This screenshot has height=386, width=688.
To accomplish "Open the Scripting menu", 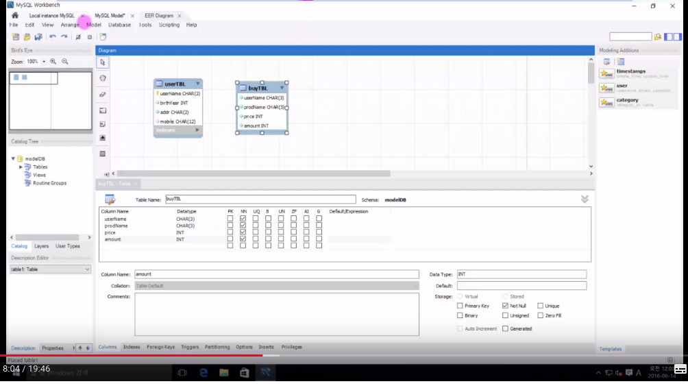I will tap(169, 25).
